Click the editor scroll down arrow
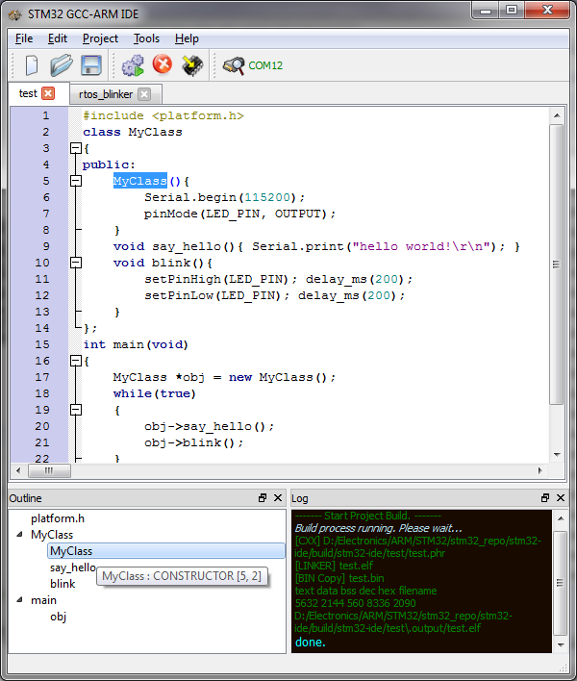Viewport: 577px width, 681px height. pyautogui.click(x=557, y=455)
